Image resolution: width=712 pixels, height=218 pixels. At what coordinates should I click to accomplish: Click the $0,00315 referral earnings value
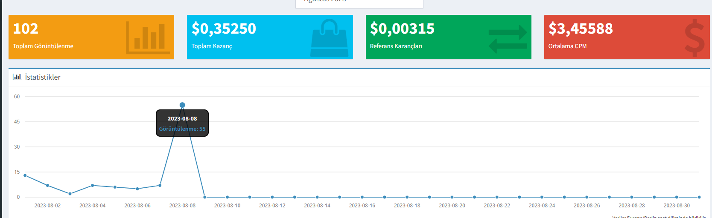click(x=402, y=29)
